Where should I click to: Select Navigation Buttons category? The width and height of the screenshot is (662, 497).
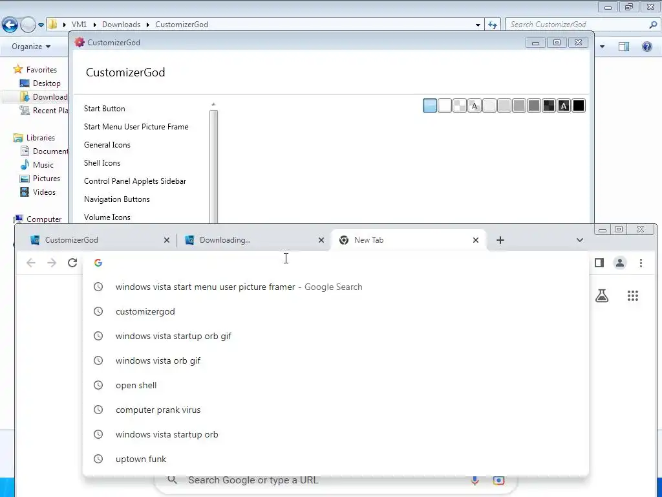(x=116, y=199)
